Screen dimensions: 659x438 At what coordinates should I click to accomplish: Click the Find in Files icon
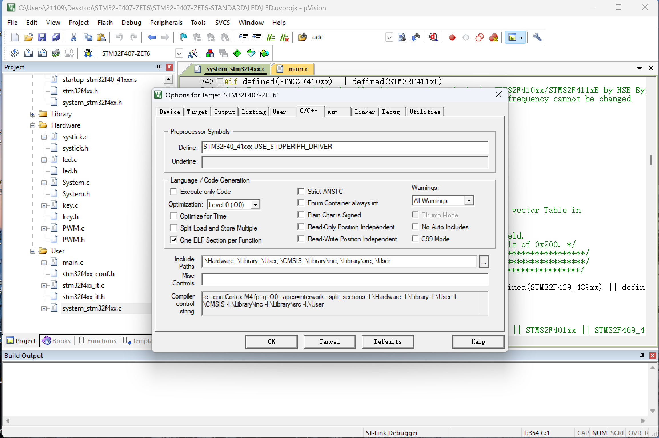402,37
